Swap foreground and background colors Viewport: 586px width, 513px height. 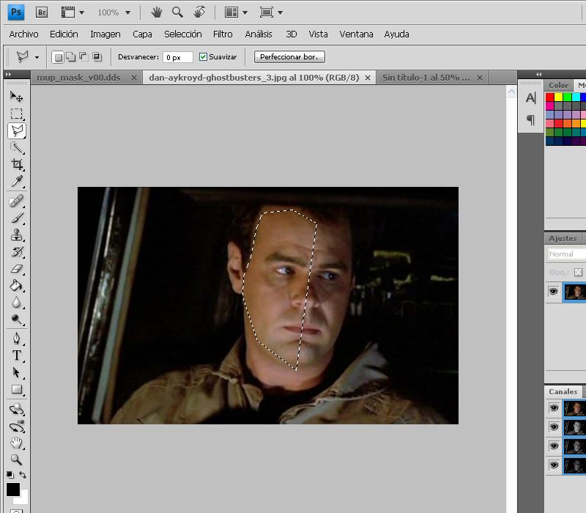pyautogui.click(x=23, y=474)
